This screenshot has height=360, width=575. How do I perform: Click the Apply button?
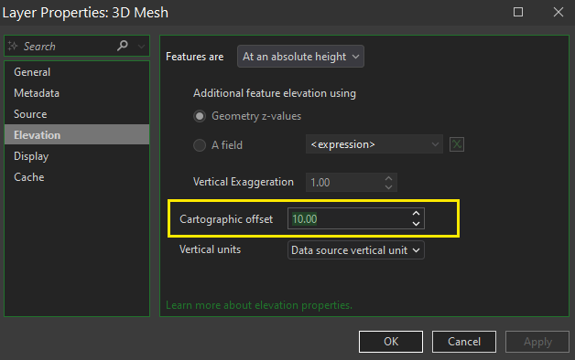[x=537, y=342]
